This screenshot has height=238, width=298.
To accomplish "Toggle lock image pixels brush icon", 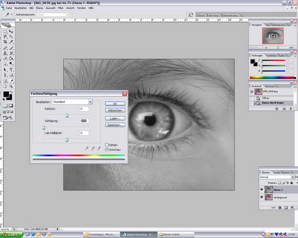I will (x=284, y=183).
